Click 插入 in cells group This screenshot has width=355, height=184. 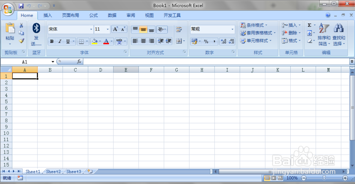click(291, 25)
